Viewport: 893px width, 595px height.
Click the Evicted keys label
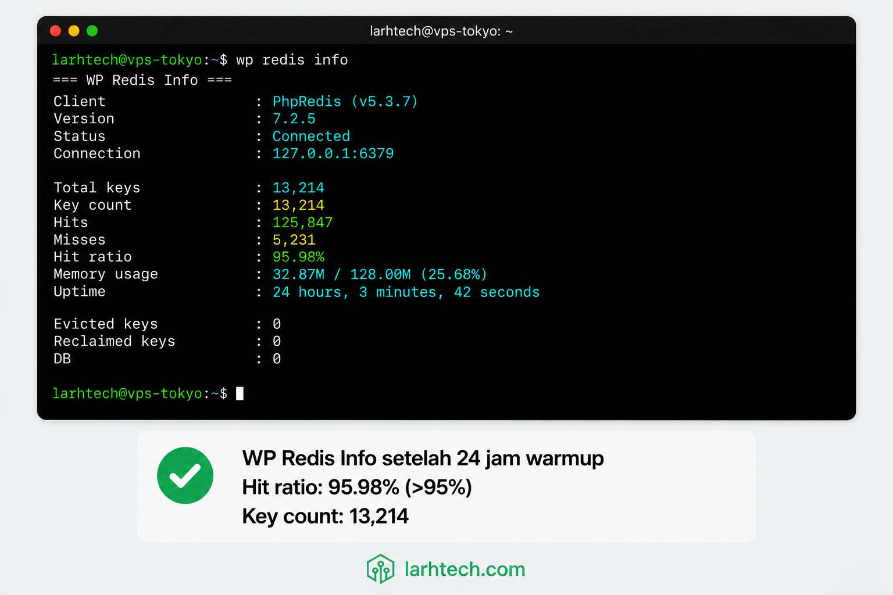click(106, 324)
